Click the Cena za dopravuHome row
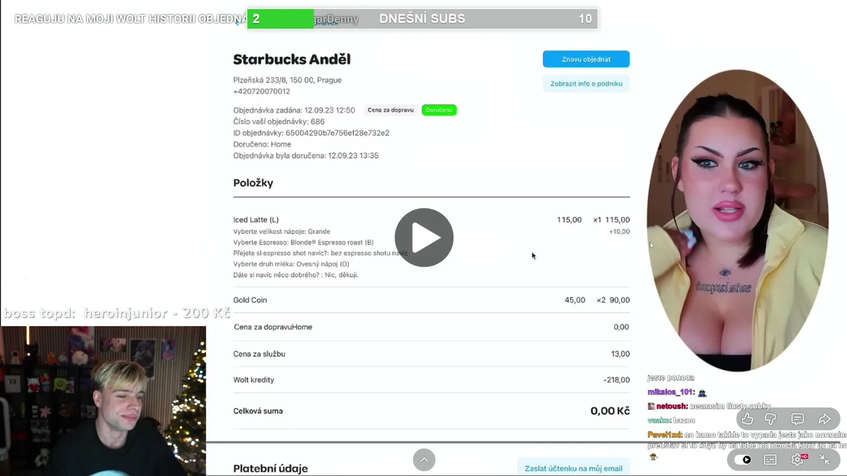Viewport: 847px width, 476px height. [x=431, y=327]
